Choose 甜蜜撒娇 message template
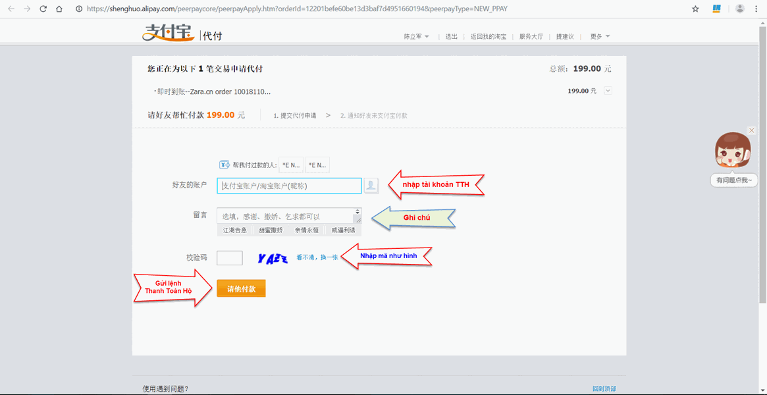The height and width of the screenshot is (395, 767). point(271,230)
